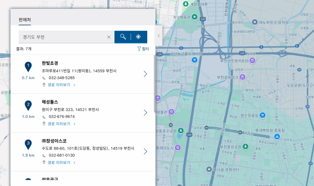The image size is (314, 186).
Task: Open the 필터 filter options
Action: (x=143, y=49)
